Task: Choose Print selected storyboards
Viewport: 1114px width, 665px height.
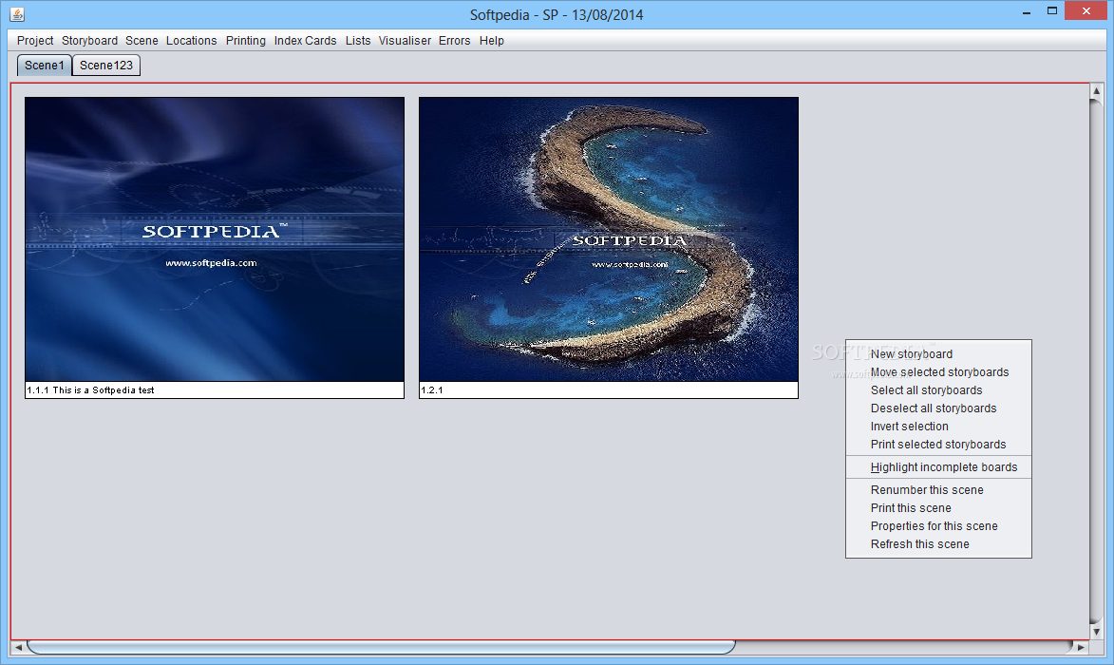Action: pos(938,445)
